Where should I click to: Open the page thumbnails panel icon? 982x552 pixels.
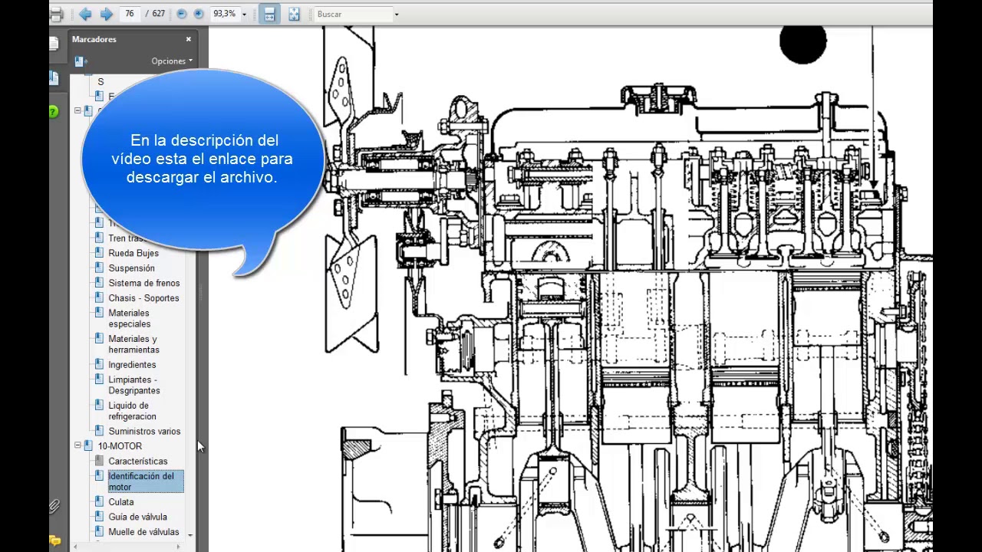pyautogui.click(x=54, y=44)
